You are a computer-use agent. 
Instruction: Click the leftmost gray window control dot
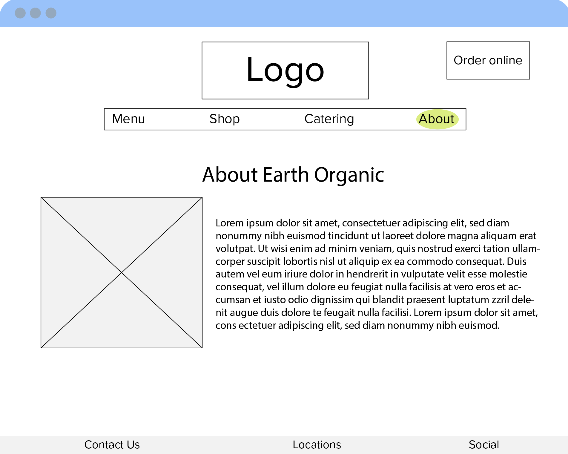tap(20, 13)
